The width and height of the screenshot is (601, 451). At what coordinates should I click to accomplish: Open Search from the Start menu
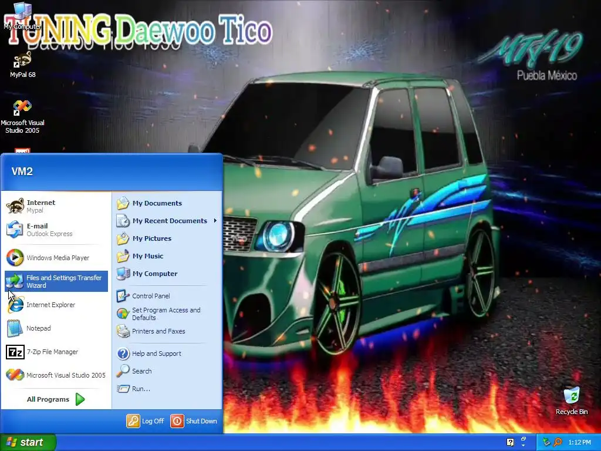[x=167, y=371]
